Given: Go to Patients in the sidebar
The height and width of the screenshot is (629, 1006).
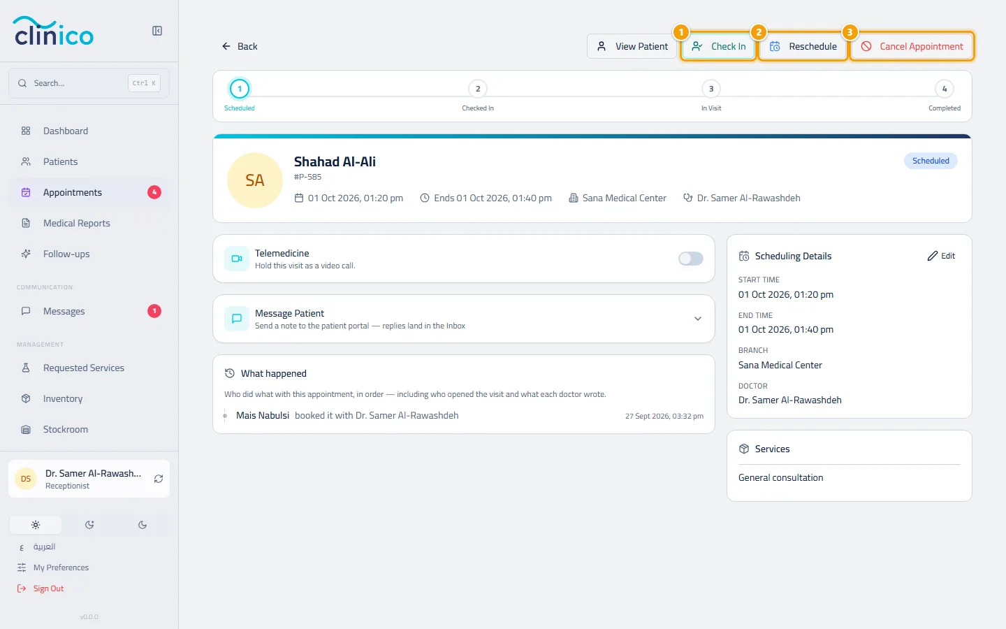Looking at the screenshot, I should (89, 161).
